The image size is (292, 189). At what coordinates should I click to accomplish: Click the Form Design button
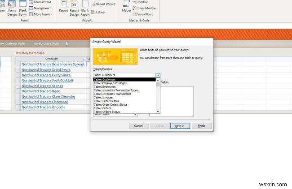point(12,9)
